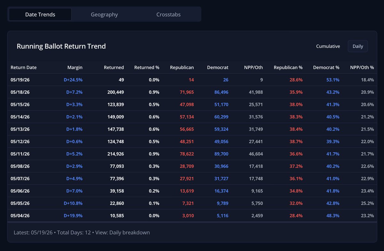Click the D+7.2% margin value
Viewport: 384px width, 251px height.
point(74,92)
